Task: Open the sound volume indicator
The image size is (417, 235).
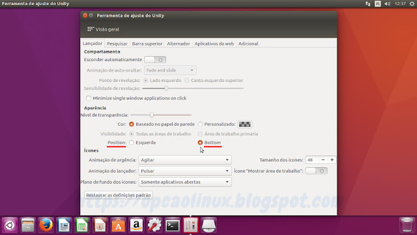Action: pos(388,4)
